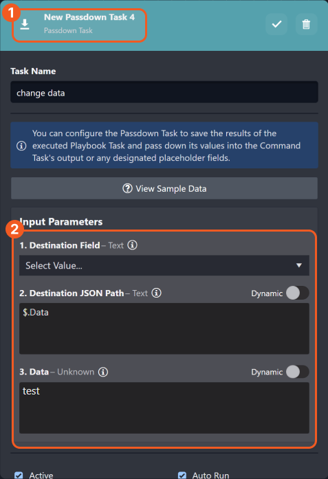Click info icon next to Destination Field
The image size is (328, 479).
(132, 245)
